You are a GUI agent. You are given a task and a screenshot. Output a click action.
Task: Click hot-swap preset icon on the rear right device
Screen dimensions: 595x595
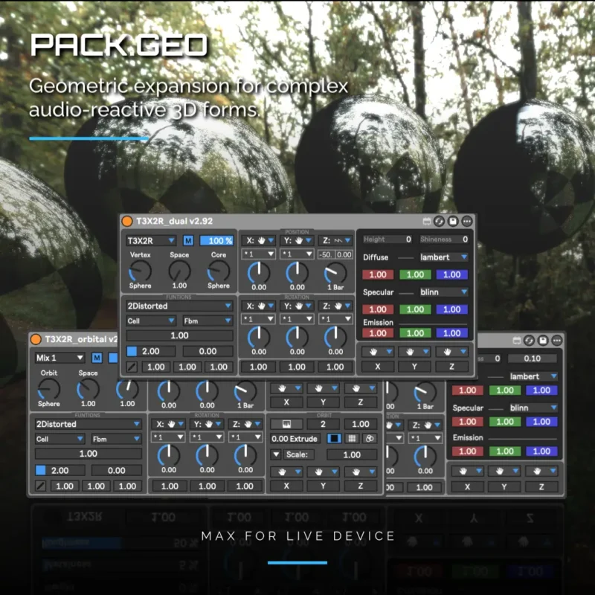tap(529, 341)
